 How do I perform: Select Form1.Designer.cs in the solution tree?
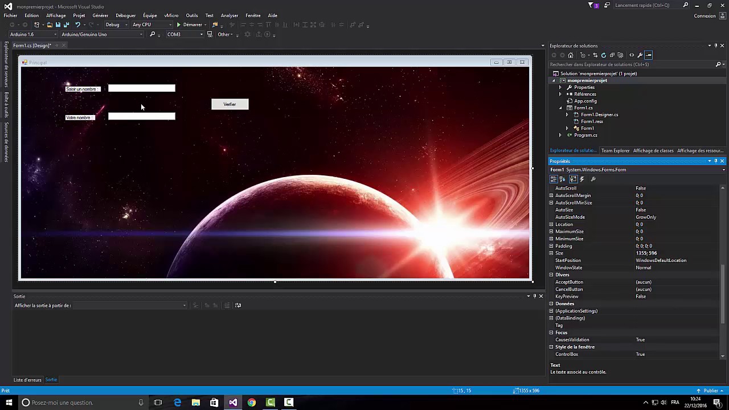point(599,114)
